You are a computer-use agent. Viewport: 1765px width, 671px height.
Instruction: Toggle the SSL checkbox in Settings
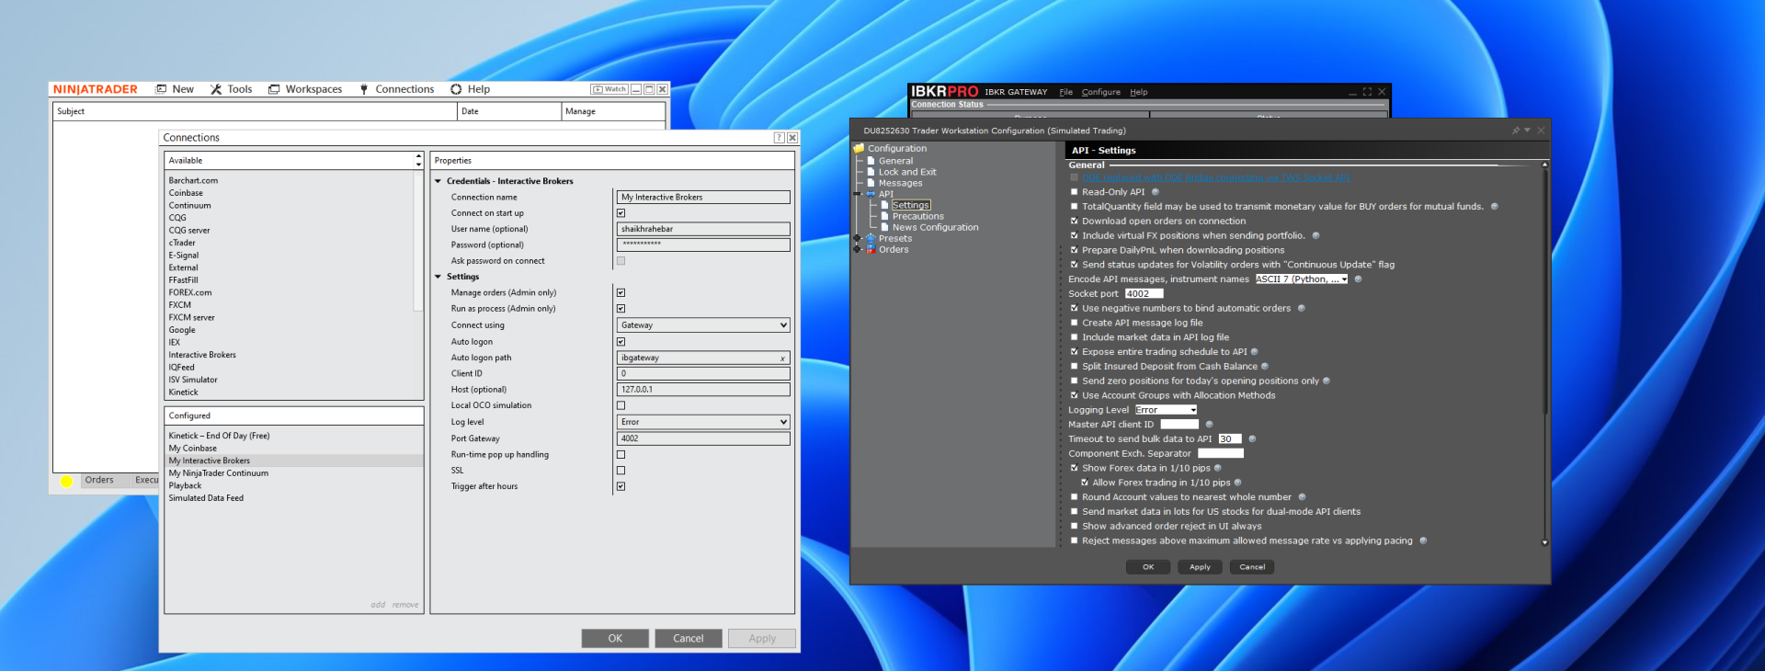click(621, 471)
